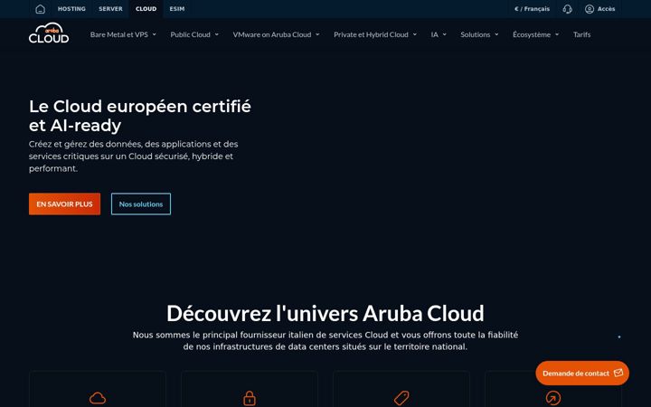Screen dimensions: 651x407
Task: Click the orange arrow circle icon card
Action: point(553,398)
